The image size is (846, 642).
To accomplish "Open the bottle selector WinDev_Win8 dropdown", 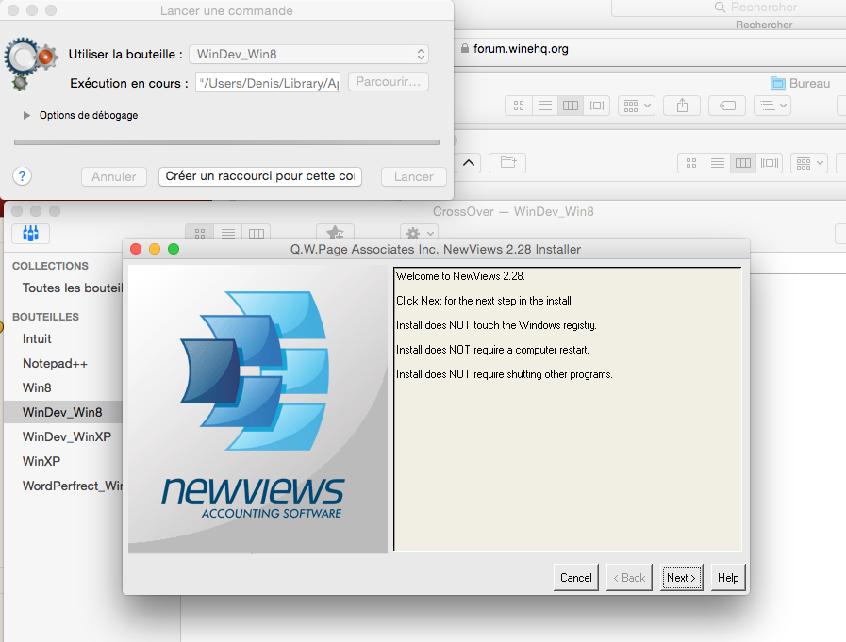I will pos(308,54).
